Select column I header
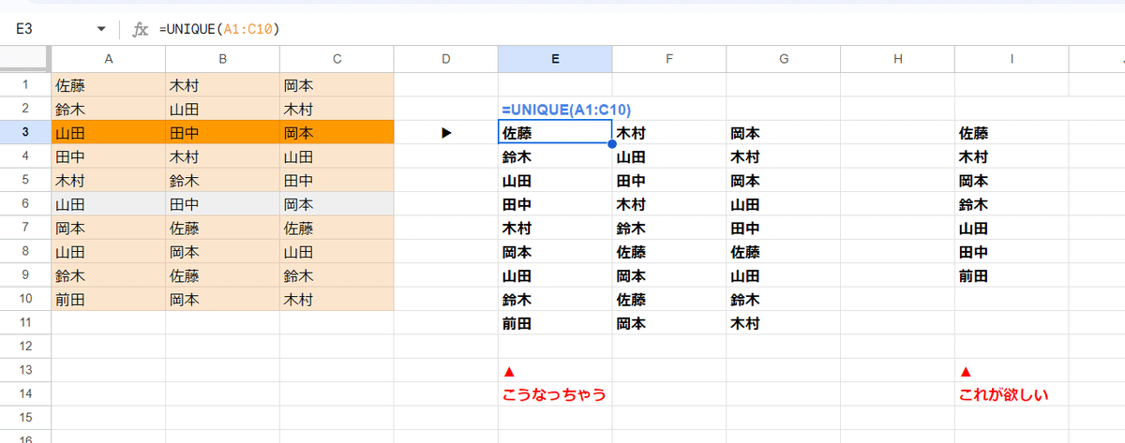The height and width of the screenshot is (443, 1125). click(x=1012, y=60)
